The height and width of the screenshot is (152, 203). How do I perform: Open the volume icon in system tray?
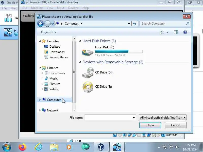point(177,147)
